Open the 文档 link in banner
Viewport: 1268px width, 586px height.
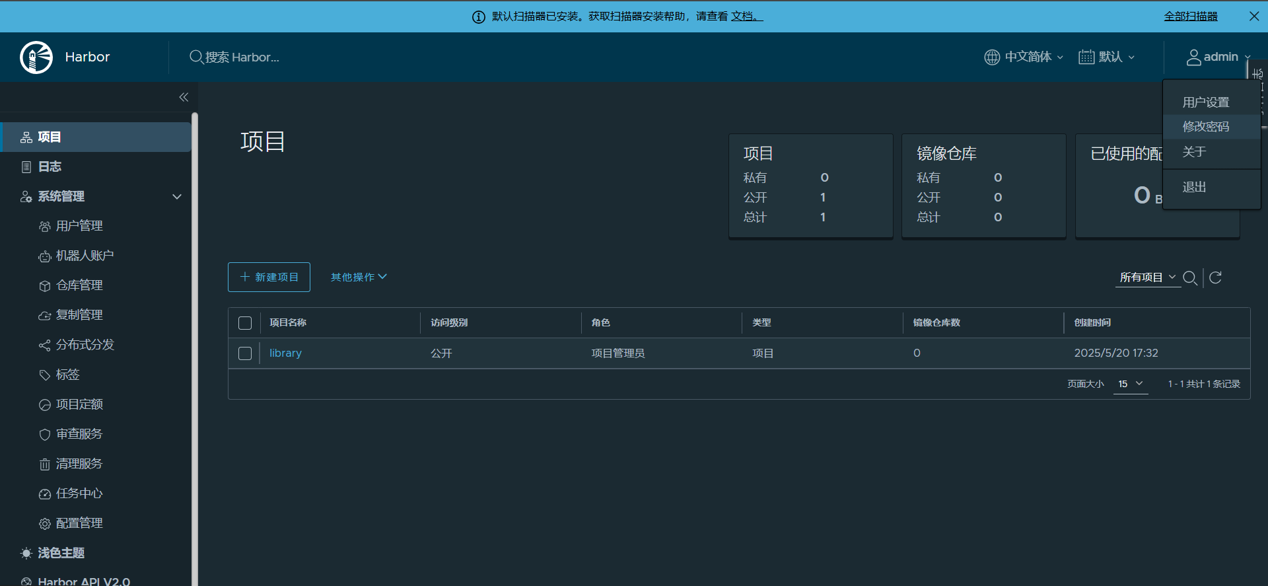pos(746,17)
